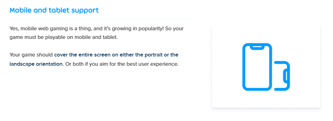Click the left edge of the portrait phone outline

(x=244, y=67)
